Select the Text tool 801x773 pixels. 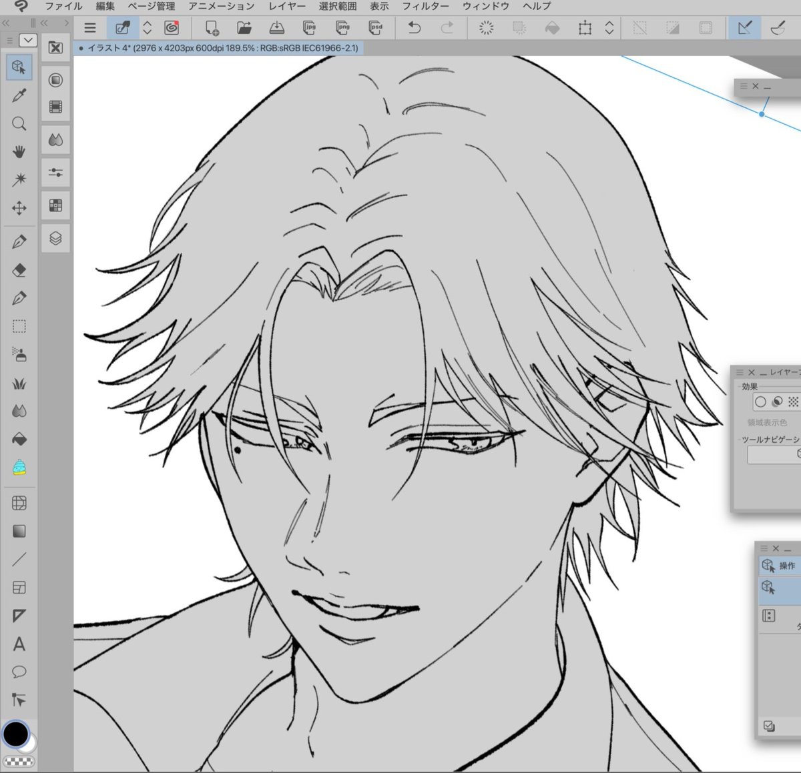pos(19,644)
